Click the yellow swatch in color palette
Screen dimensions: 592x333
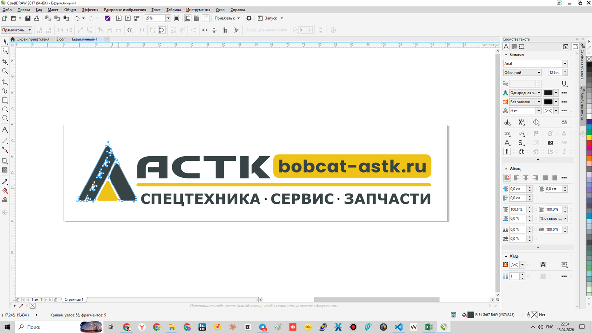pyautogui.click(x=589, y=137)
